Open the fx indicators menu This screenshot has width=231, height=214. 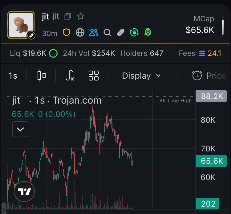click(x=70, y=76)
